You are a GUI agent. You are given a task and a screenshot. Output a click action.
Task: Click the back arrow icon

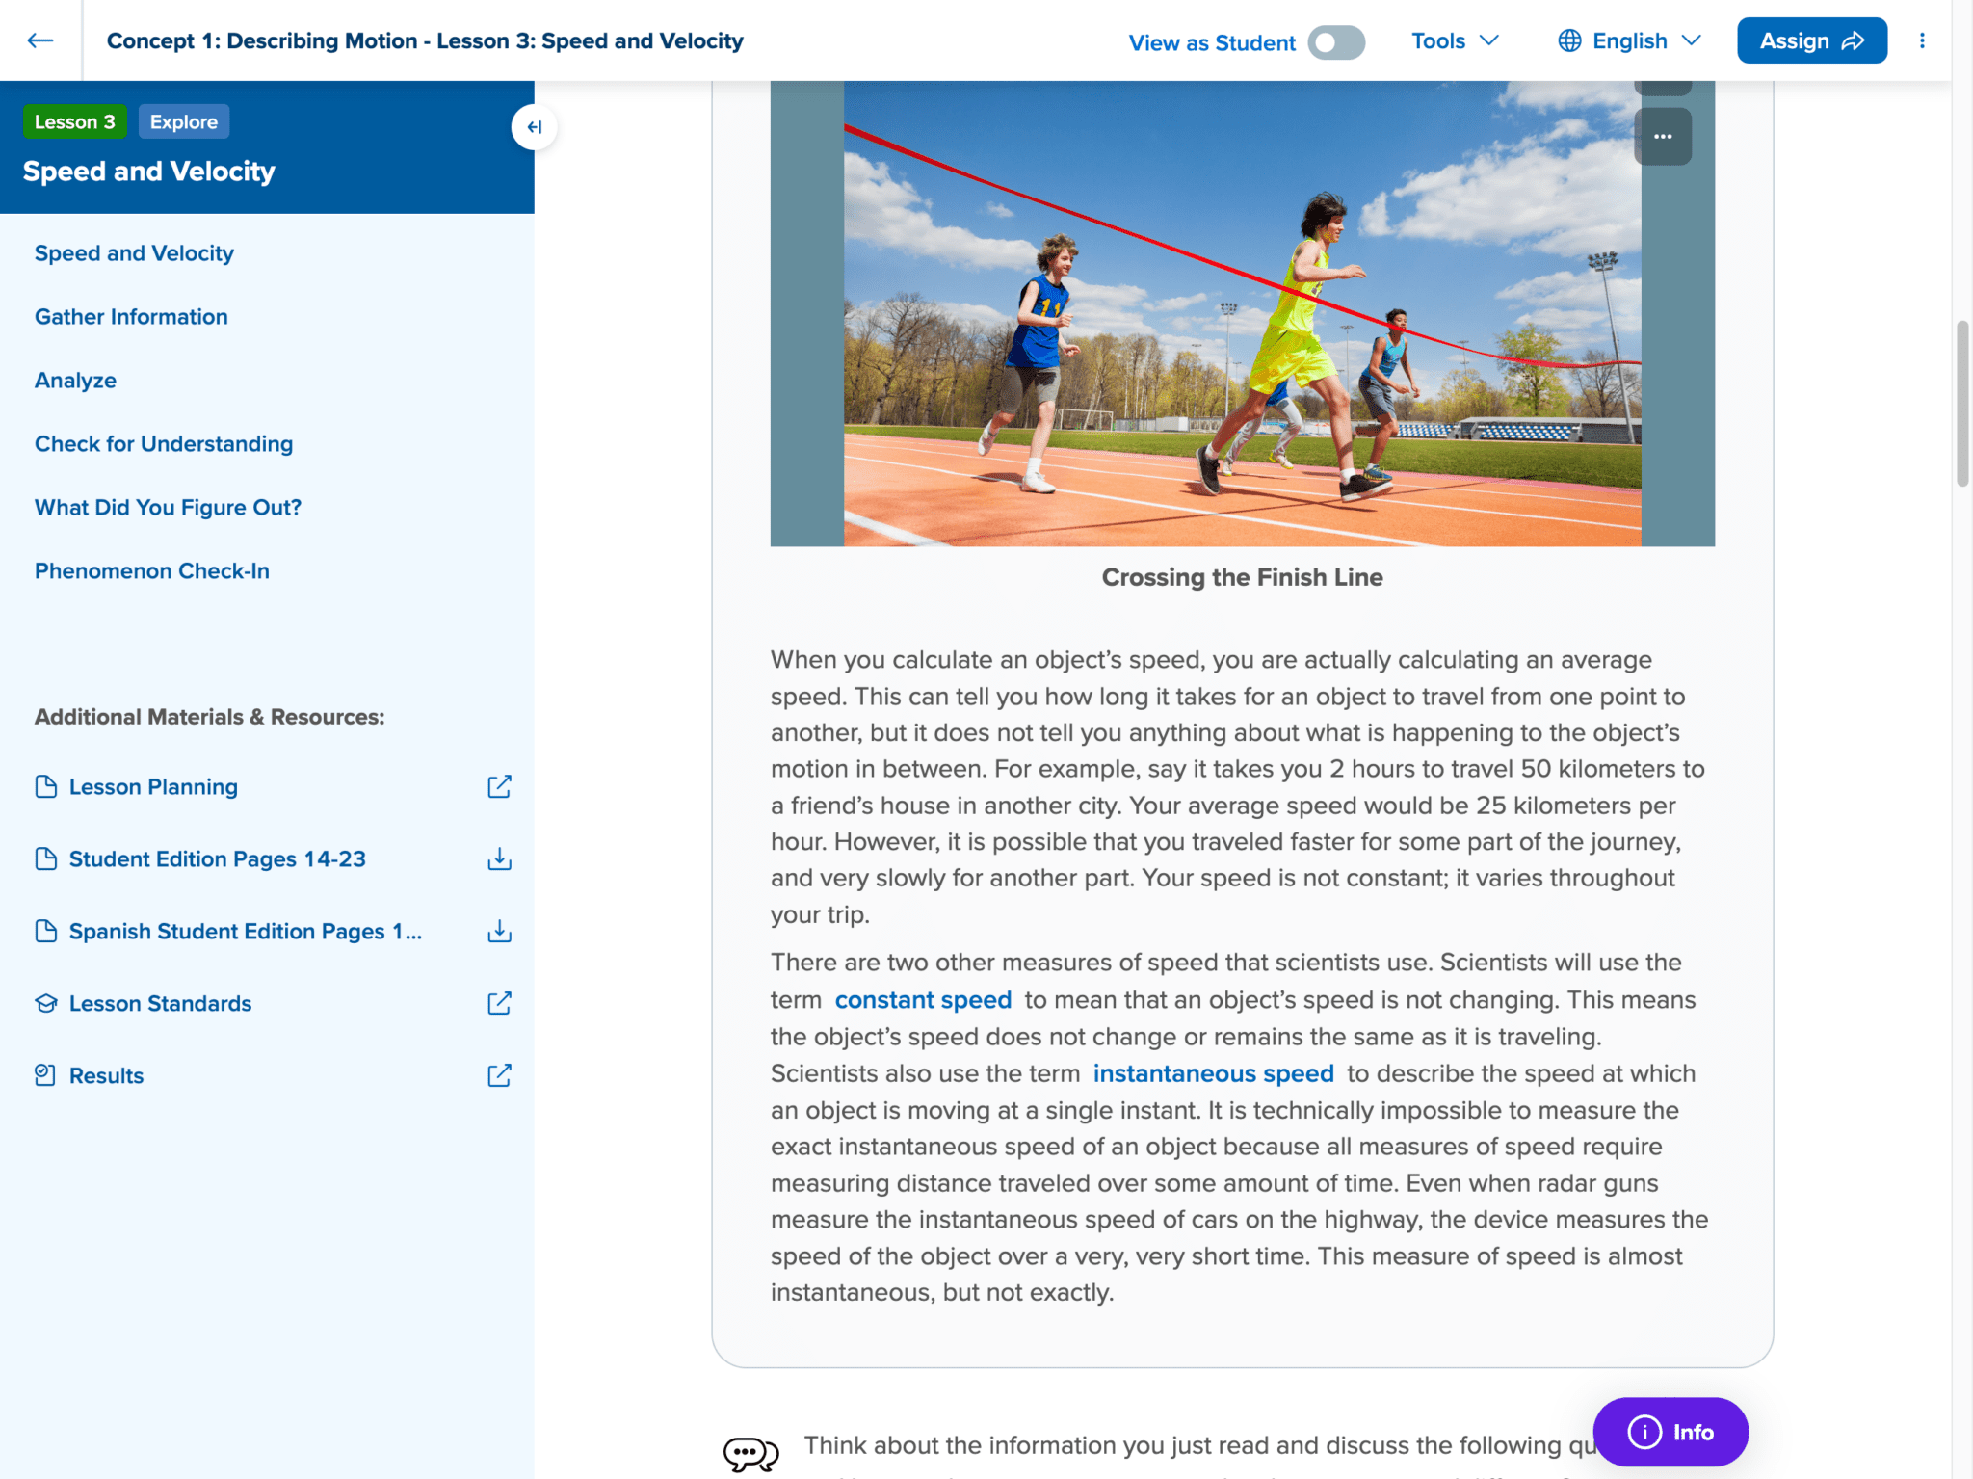tap(39, 40)
